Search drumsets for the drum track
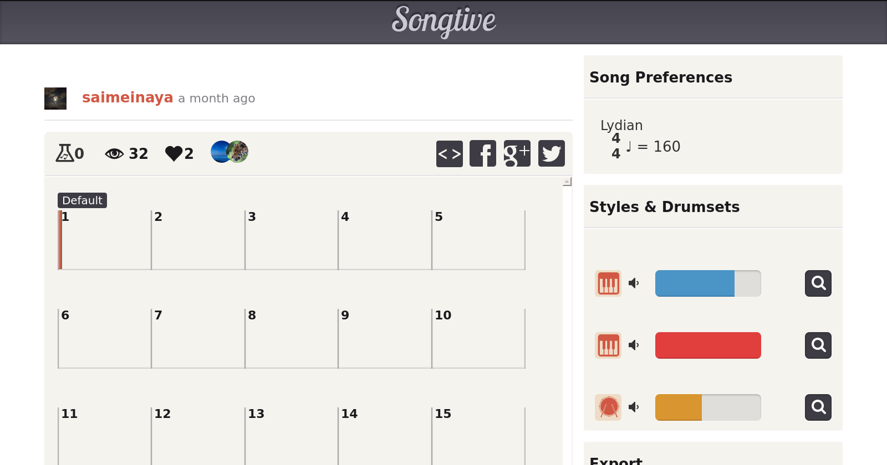Screen dimensions: 887x465 pyautogui.click(x=818, y=407)
